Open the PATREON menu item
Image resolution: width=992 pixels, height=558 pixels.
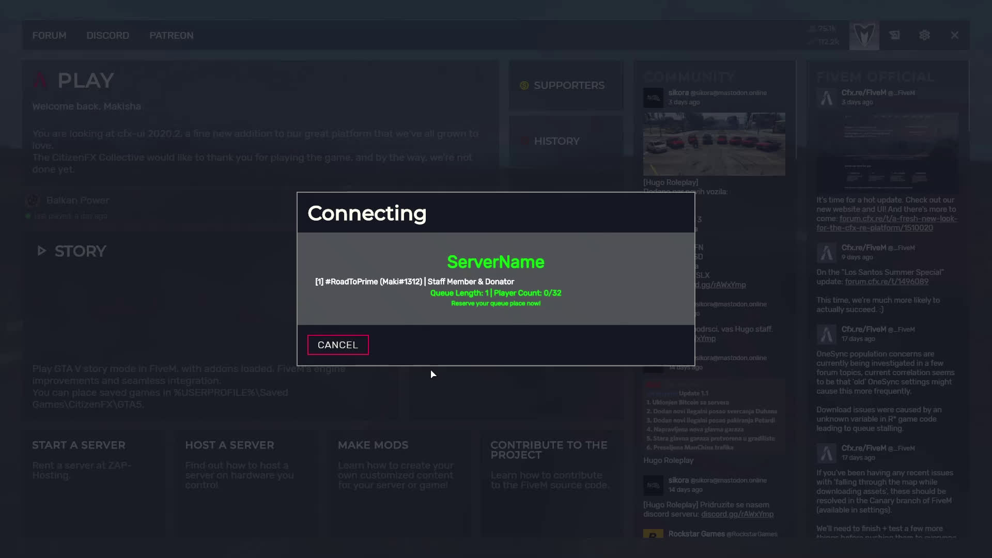tap(171, 36)
